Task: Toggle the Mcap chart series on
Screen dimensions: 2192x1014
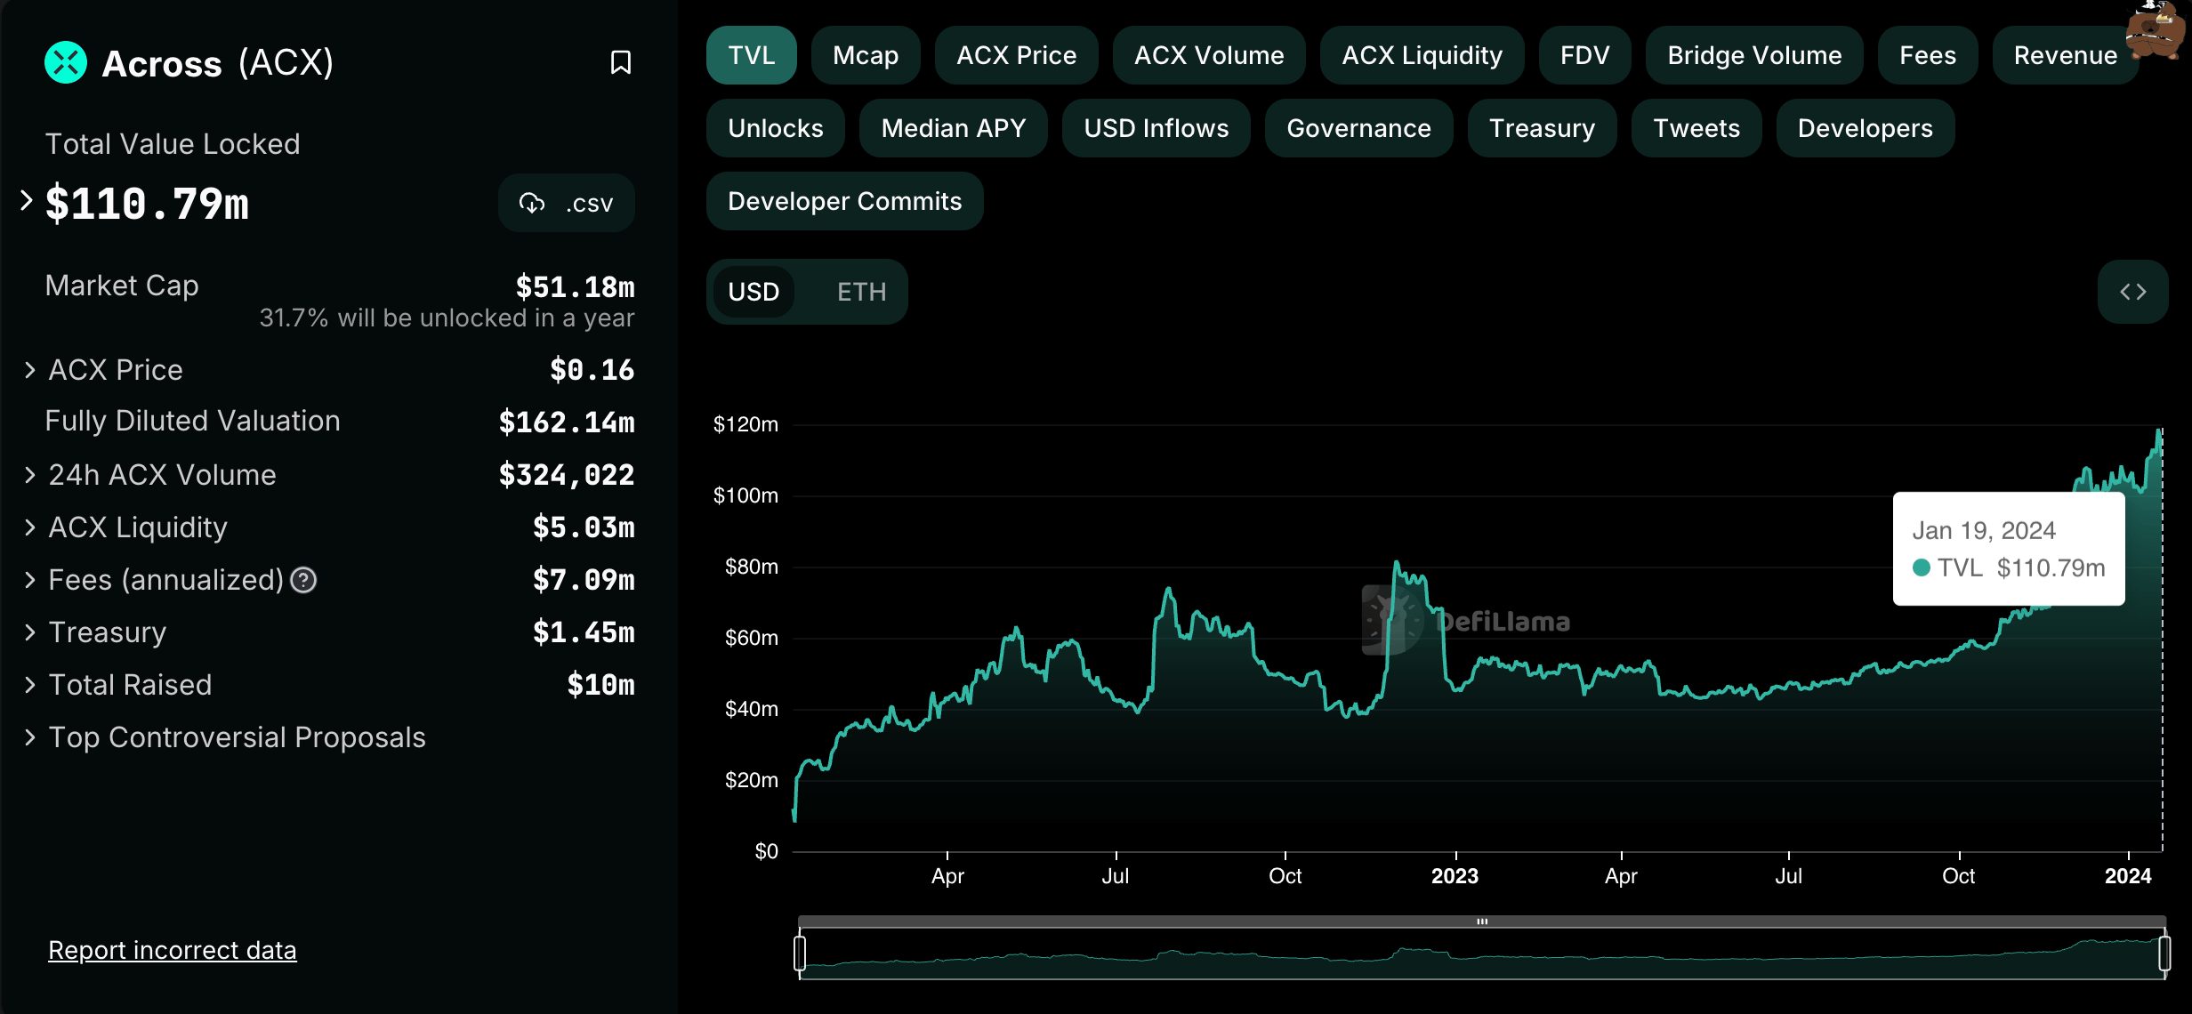Action: pos(865,55)
